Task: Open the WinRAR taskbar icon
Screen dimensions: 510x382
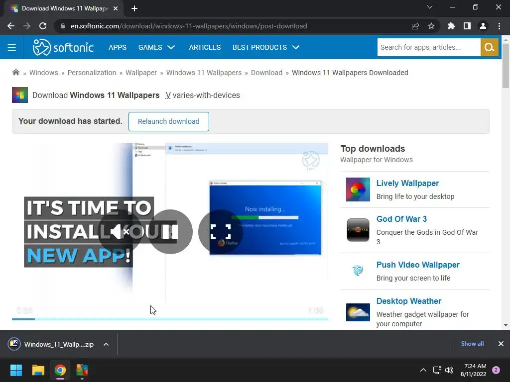Action: [x=82, y=370]
